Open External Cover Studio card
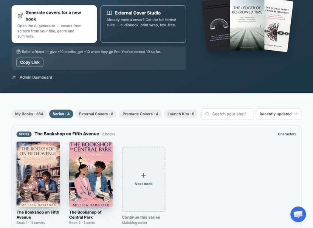 point(143,24)
